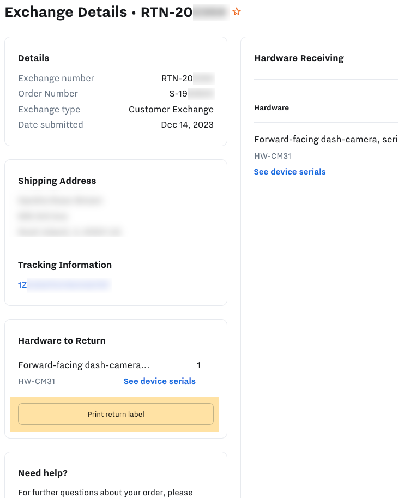Click the truncated dash-camera name under Hardware to Return
Image resolution: width=398 pixels, height=498 pixels.
point(83,365)
